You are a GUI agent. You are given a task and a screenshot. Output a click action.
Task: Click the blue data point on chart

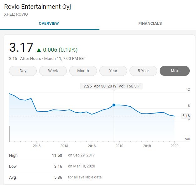[x=114, y=105]
